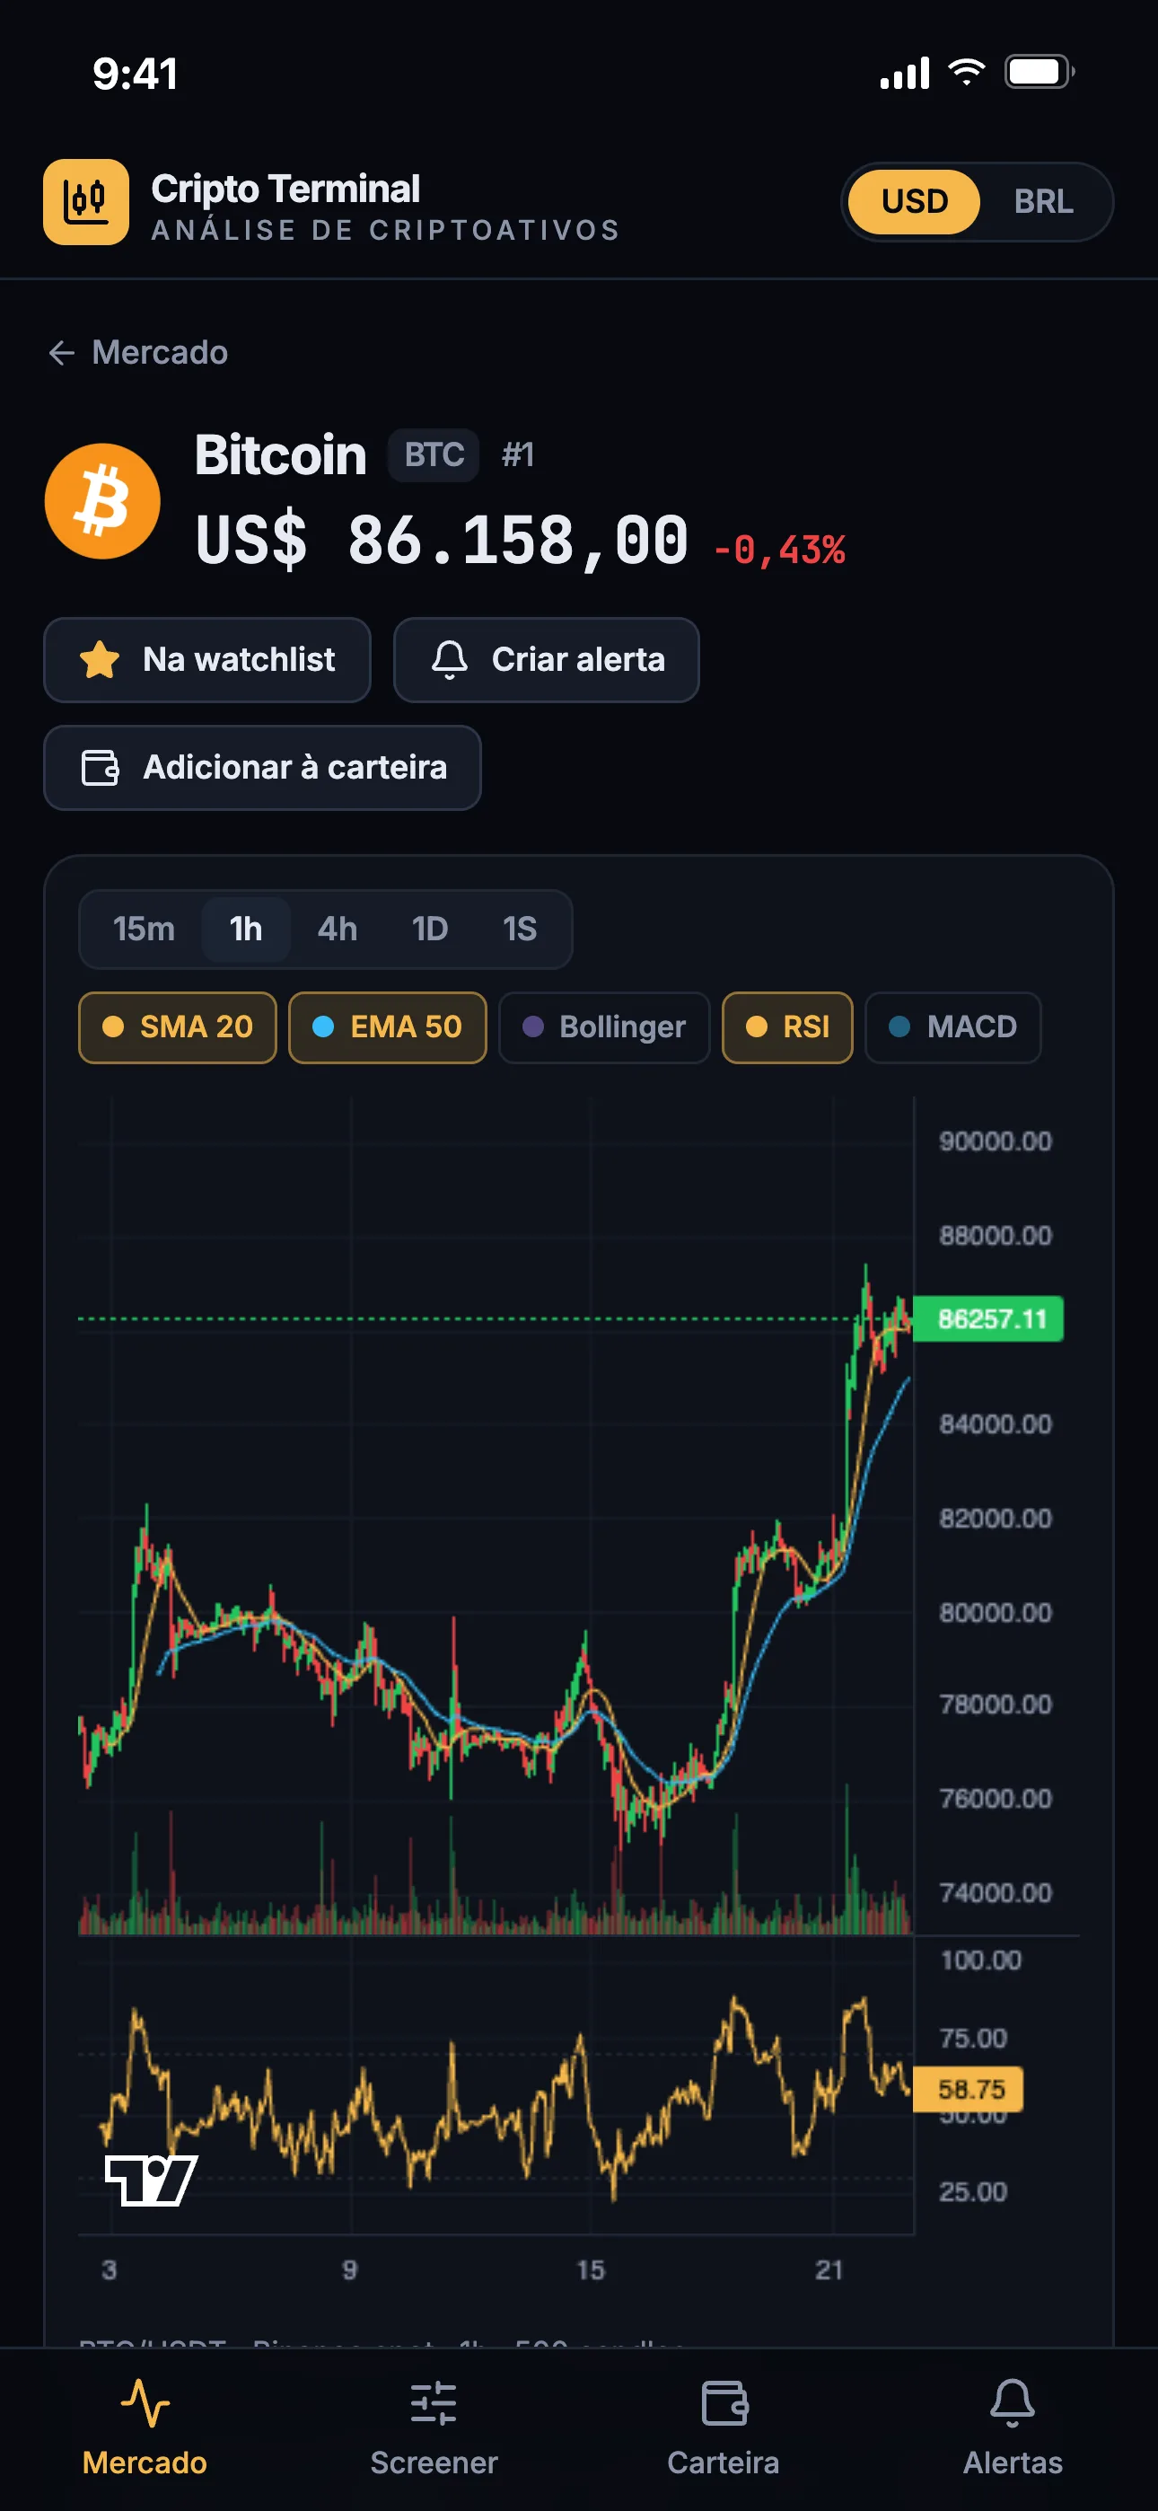Enable the Bollinger indicator
The height and width of the screenshot is (2511, 1158).
point(603,1027)
